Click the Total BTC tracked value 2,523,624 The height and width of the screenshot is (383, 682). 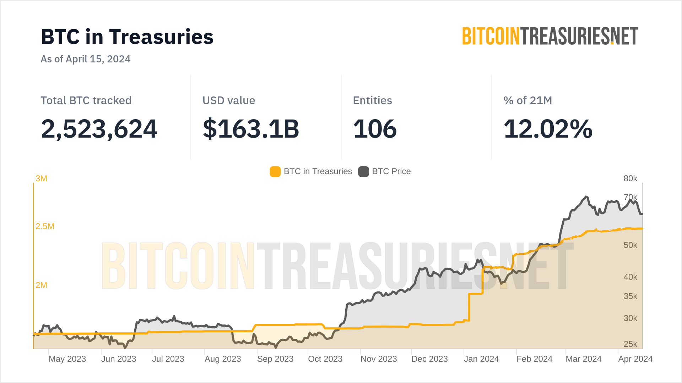99,129
